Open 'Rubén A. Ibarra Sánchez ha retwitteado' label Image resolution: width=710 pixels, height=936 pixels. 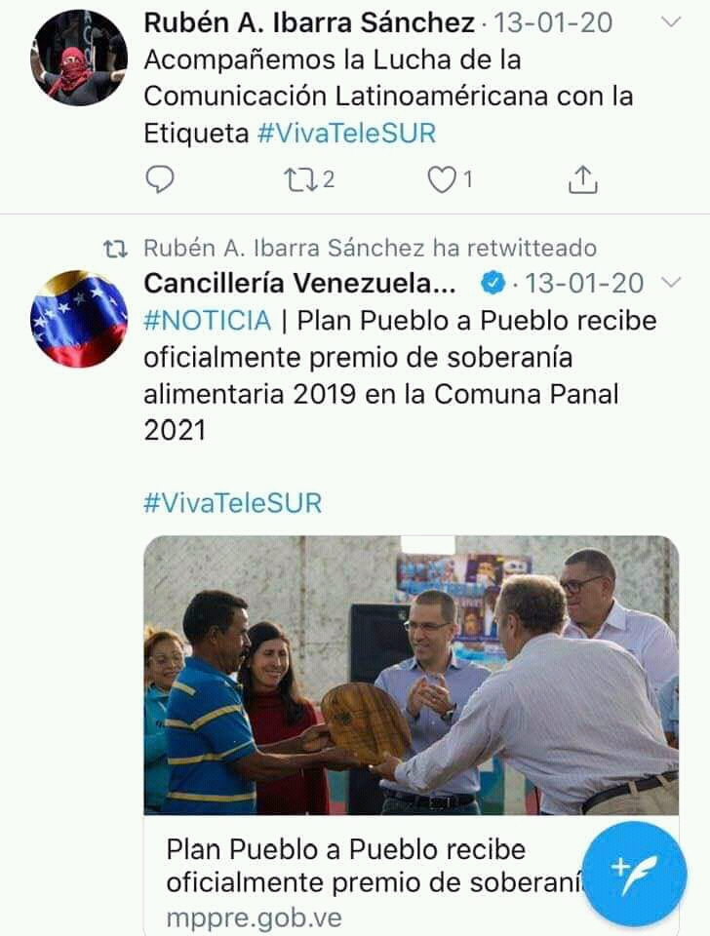pyautogui.click(x=371, y=249)
